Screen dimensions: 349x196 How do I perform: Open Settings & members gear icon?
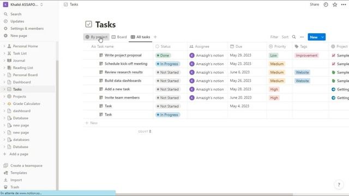tap(5, 28)
